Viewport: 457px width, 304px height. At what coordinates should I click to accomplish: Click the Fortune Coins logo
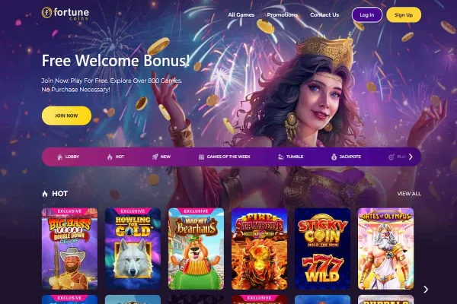[x=66, y=14]
